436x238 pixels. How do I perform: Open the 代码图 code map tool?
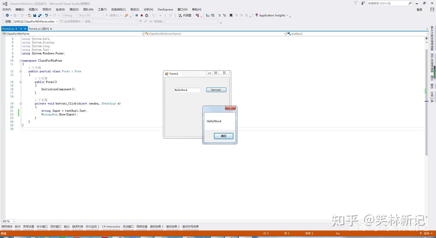tap(185, 15)
